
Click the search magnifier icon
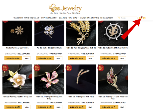119,18
